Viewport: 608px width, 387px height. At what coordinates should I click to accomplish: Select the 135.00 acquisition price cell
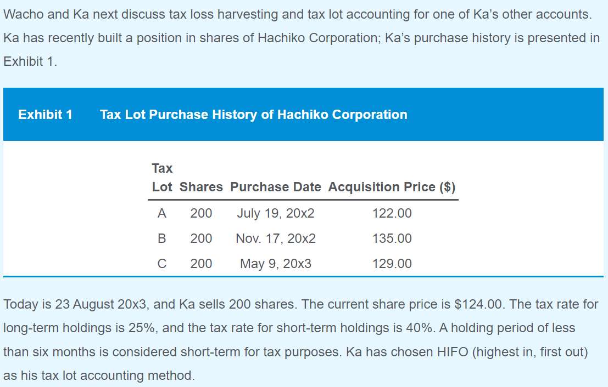click(392, 238)
